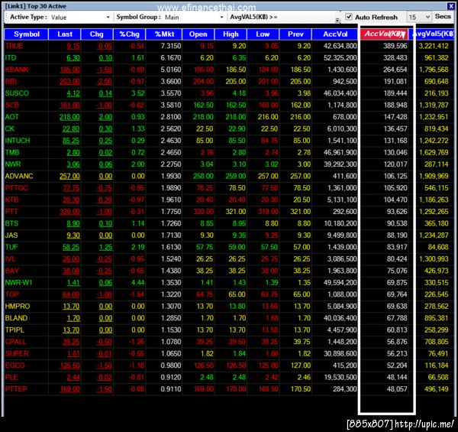The image size is (458, 432).
Task: Click TUF change value 1.25
Action: pos(105,248)
